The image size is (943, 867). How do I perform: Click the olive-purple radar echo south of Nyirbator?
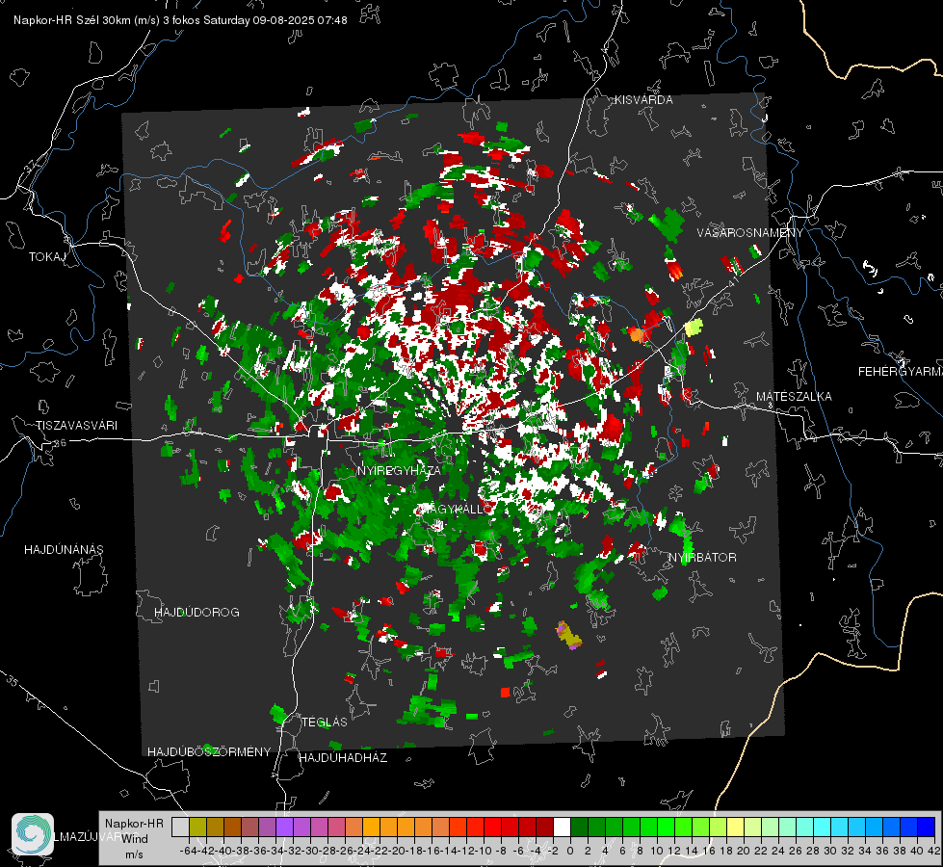point(568,636)
